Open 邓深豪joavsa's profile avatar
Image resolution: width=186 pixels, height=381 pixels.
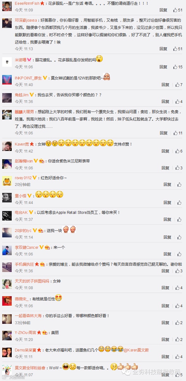(7, 23)
